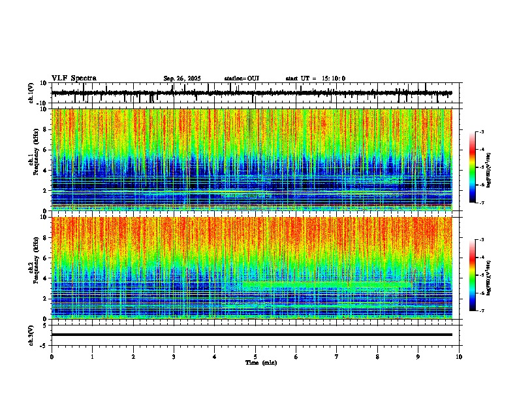Image resolution: width=517 pixels, height=400 pixels.
Task: Click the '-3' label on ch.1 color scale
Action: tap(481, 131)
